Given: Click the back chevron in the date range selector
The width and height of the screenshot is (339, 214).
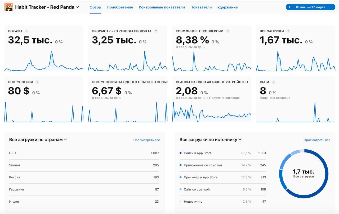Looking at the screenshot, I should pos(289,7).
